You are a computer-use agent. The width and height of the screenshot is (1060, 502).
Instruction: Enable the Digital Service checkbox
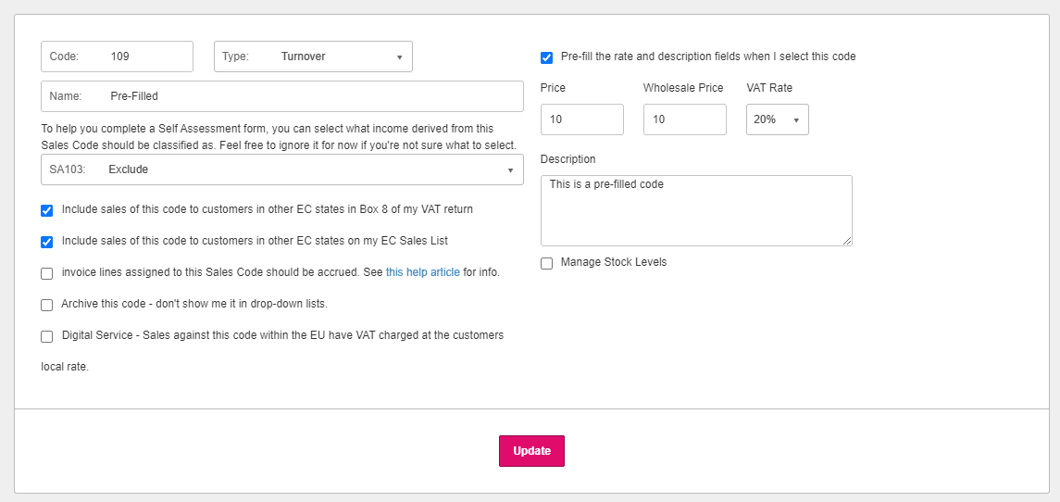point(47,336)
